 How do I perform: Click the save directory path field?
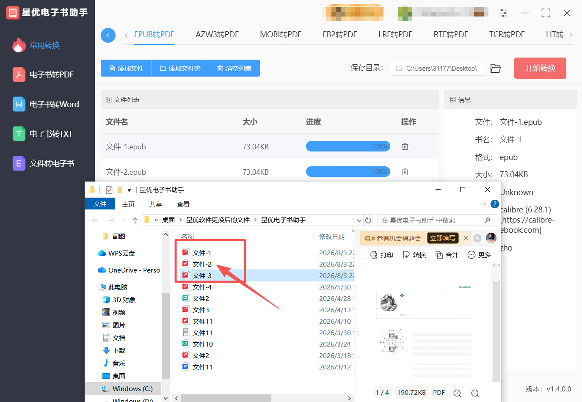click(x=437, y=68)
